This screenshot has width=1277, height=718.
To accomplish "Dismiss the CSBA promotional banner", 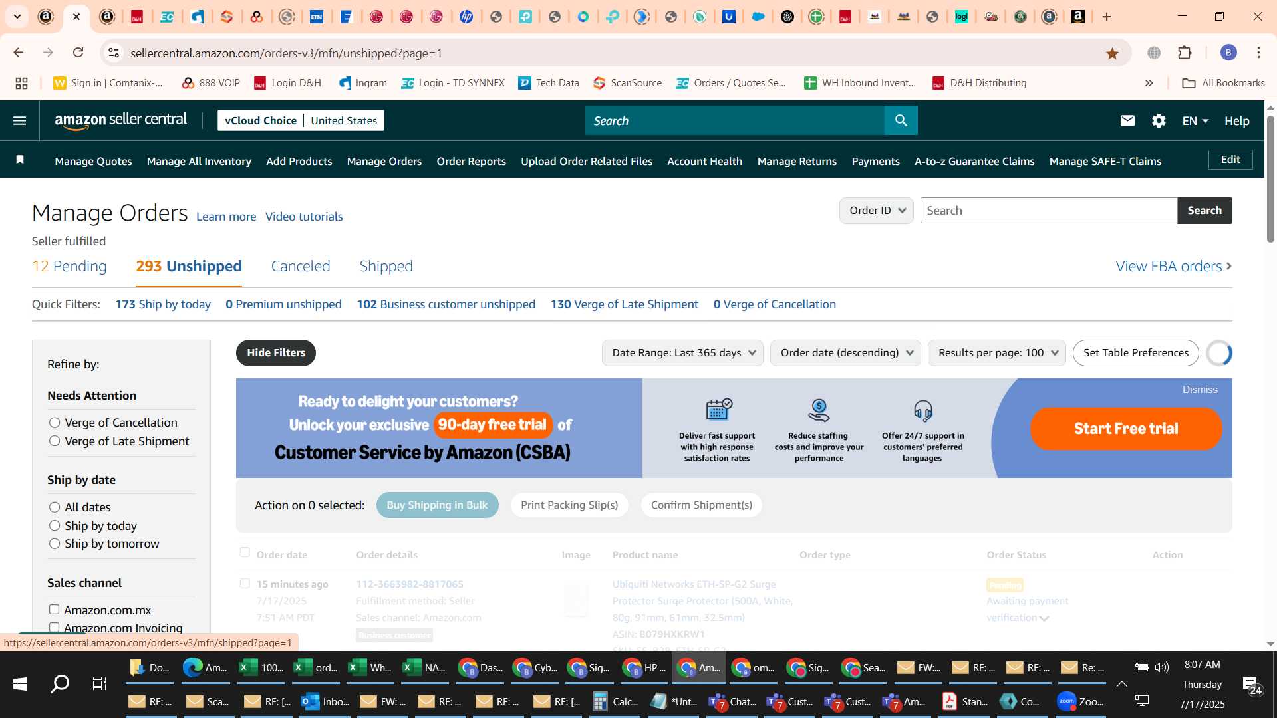I will [1200, 390].
